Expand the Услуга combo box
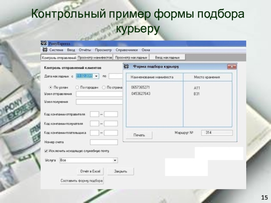Viewport: 271px width, 203px height. click(x=115, y=160)
